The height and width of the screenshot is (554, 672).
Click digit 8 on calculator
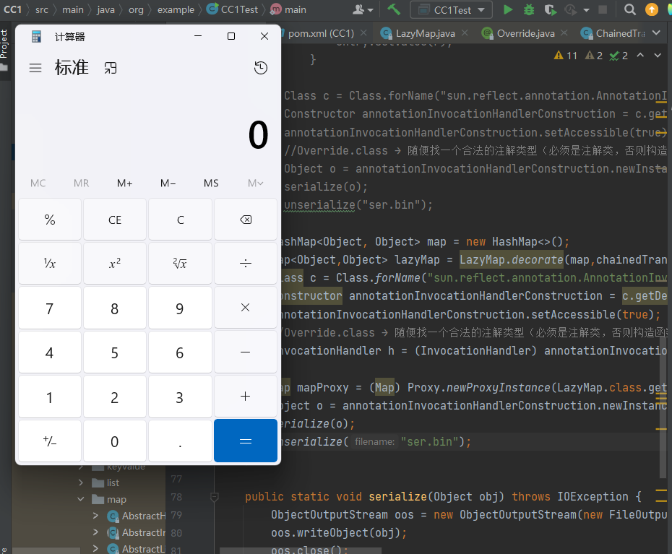(115, 308)
